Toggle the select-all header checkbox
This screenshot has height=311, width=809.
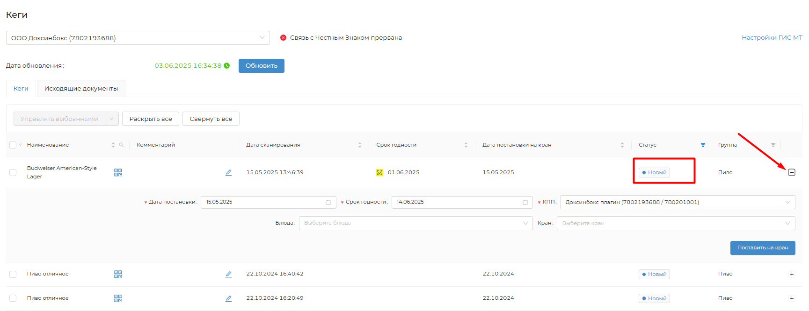pos(13,145)
